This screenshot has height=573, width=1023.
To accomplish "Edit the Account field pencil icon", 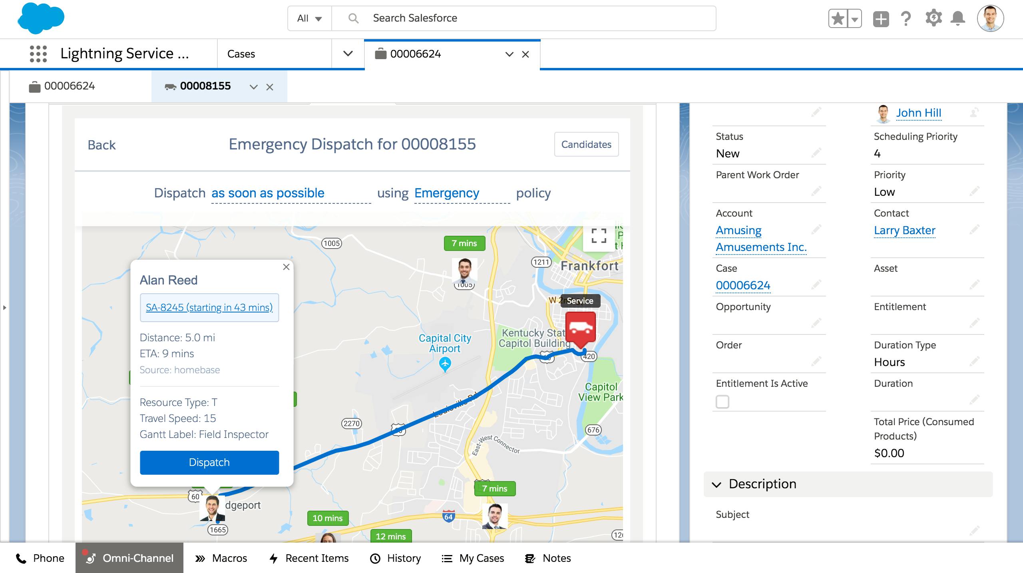I will (816, 229).
